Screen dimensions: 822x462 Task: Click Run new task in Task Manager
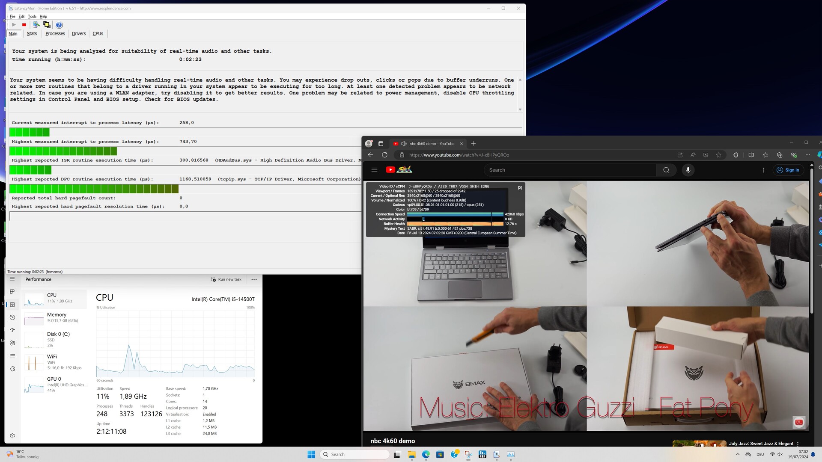point(226,279)
